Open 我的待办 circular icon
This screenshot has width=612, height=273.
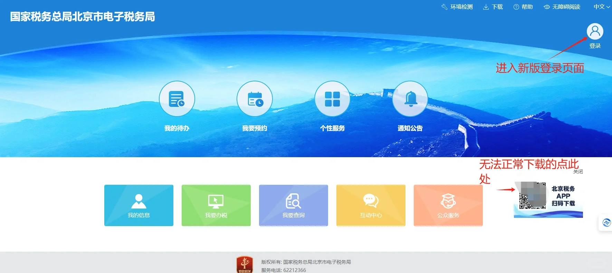[177, 99]
